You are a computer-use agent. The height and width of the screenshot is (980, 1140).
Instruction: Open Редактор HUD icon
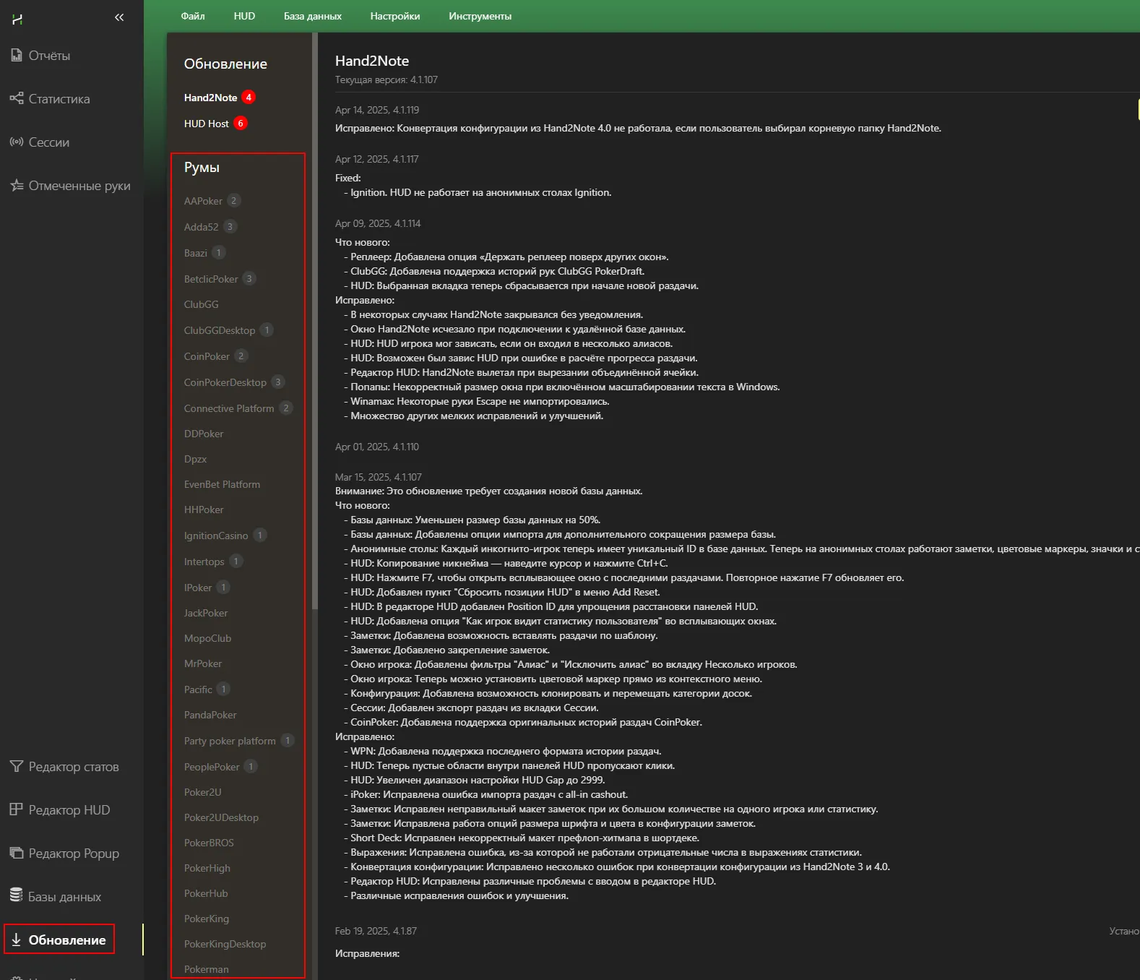click(x=17, y=809)
